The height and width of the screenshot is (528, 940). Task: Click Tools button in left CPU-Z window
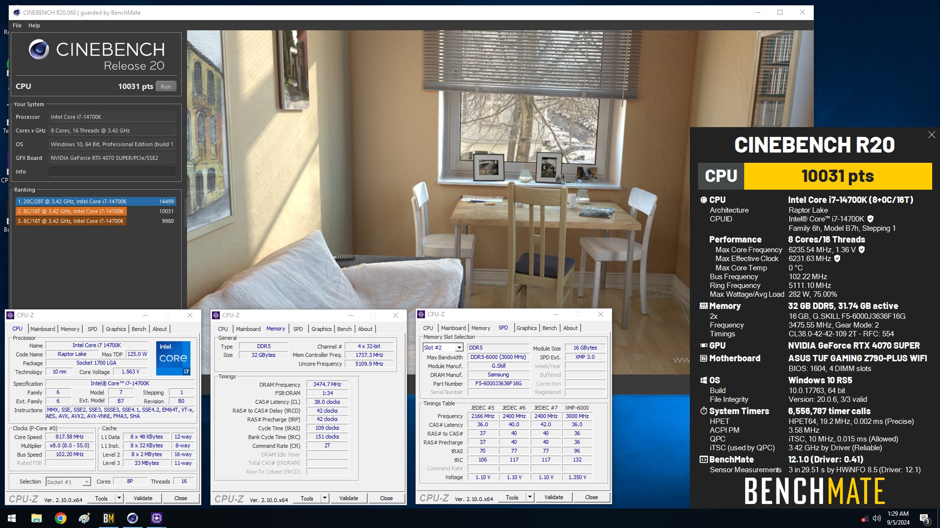click(101, 498)
